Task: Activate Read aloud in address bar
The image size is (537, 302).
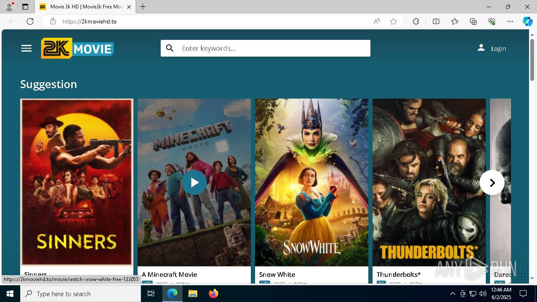Action: [x=377, y=21]
